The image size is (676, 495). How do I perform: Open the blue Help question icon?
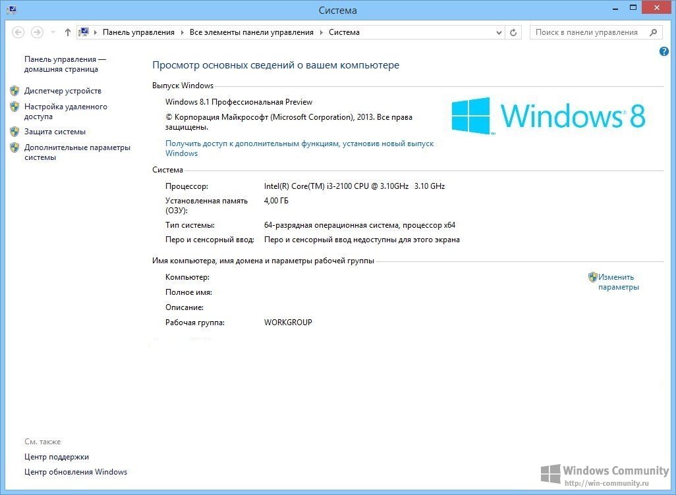[x=664, y=52]
